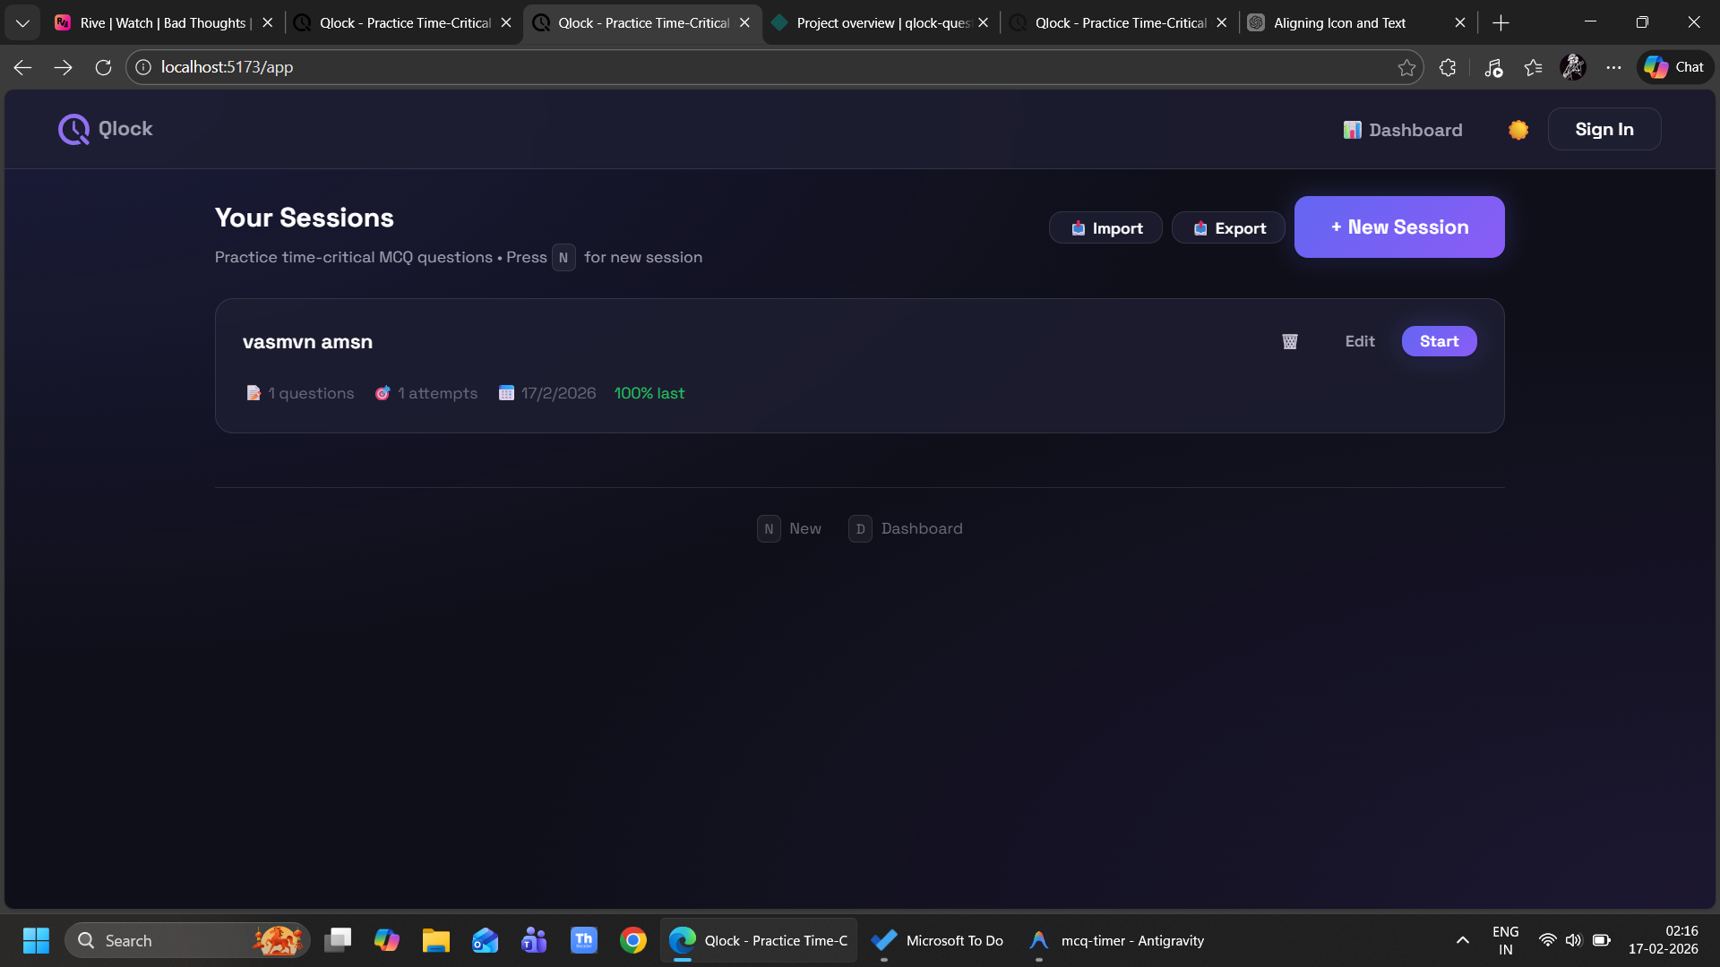Start the vasmvn amsn session
Viewport: 1720px width, 967px height.
pos(1439,341)
